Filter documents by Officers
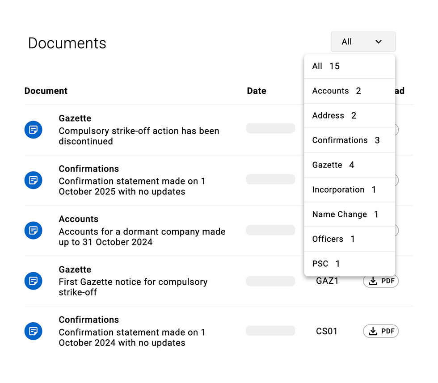Viewport: 438px width, 383px height. (349, 239)
